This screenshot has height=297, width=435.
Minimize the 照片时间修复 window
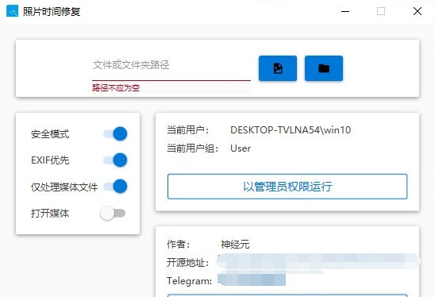click(345, 11)
